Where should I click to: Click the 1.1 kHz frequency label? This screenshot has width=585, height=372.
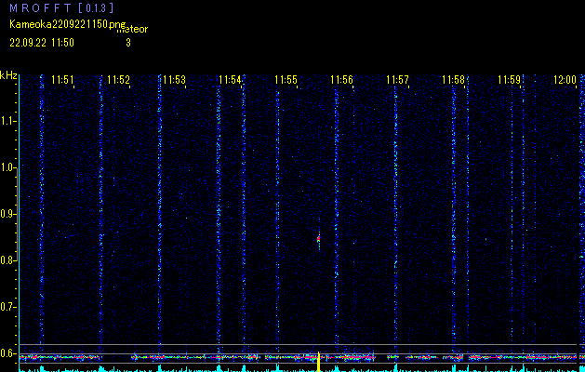[x=7, y=121]
